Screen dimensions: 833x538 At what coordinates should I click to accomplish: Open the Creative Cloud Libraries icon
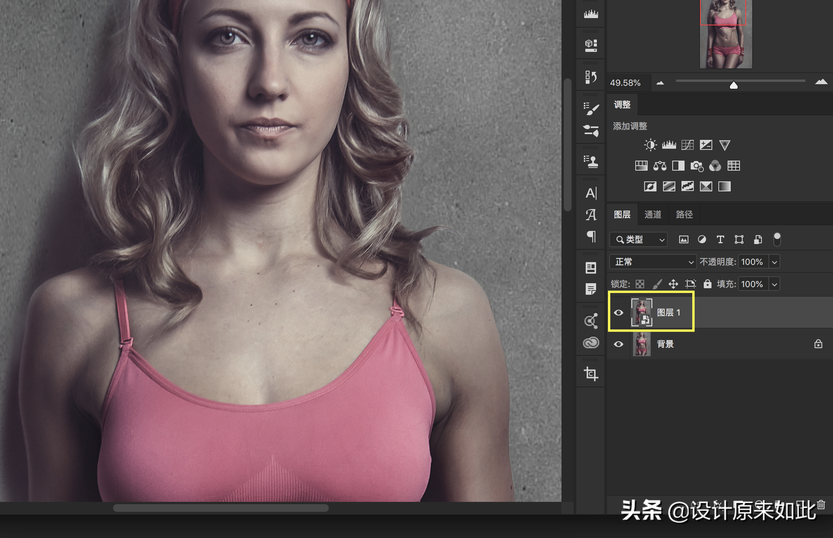pyautogui.click(x=591, y=342)
